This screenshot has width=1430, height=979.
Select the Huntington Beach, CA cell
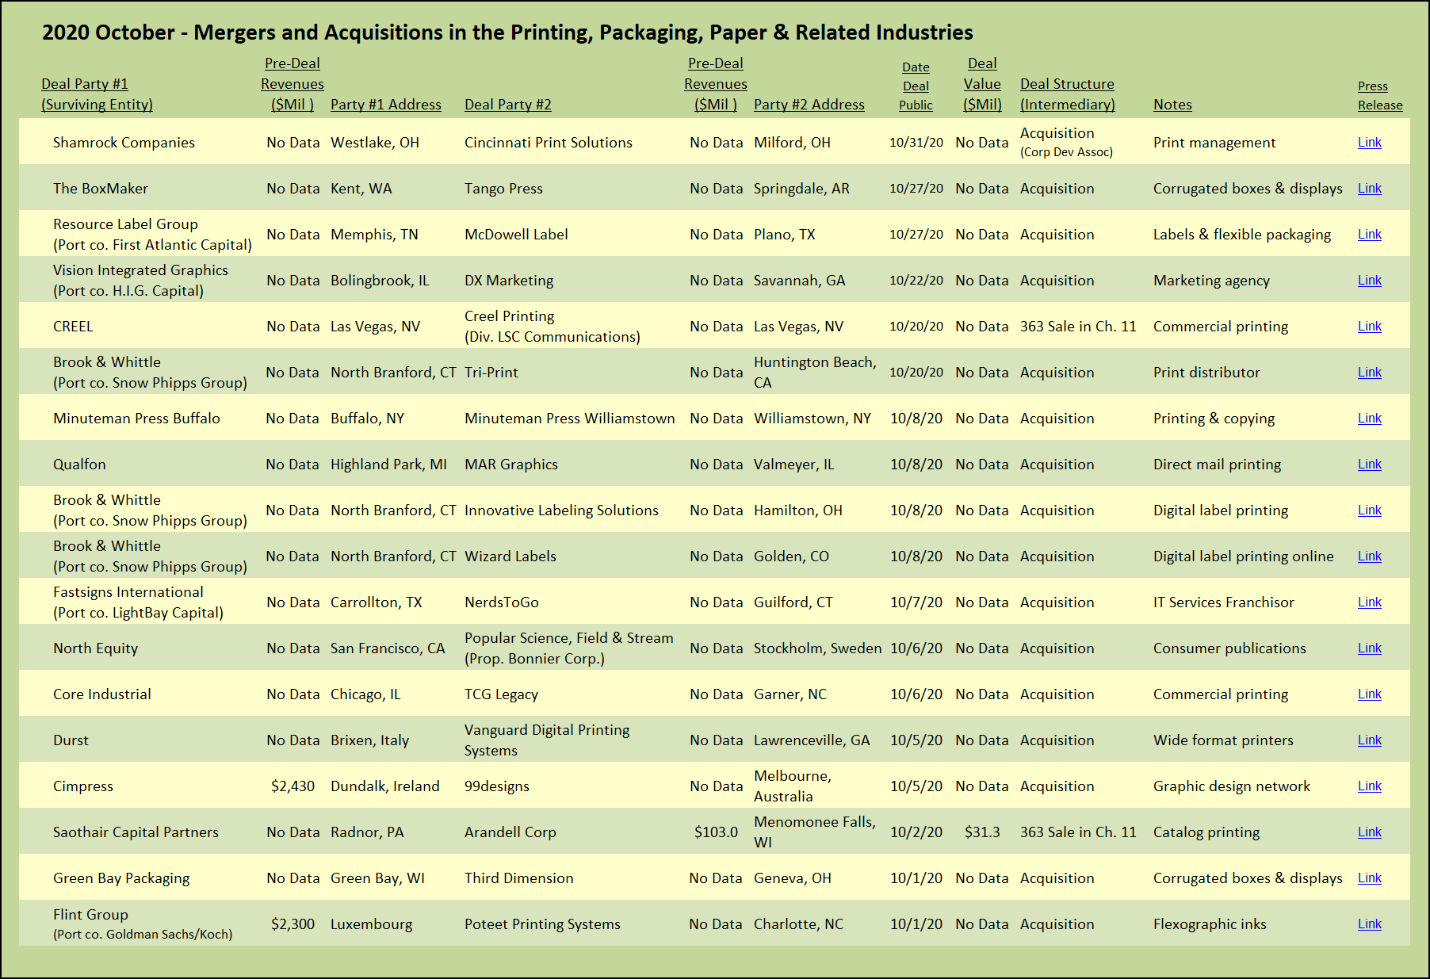tap(815, 373)
